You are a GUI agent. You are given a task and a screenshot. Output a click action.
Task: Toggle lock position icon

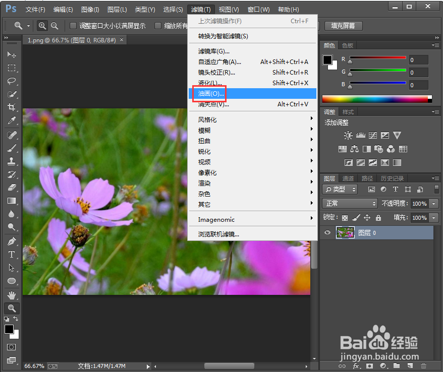click(x=367, y=217)
